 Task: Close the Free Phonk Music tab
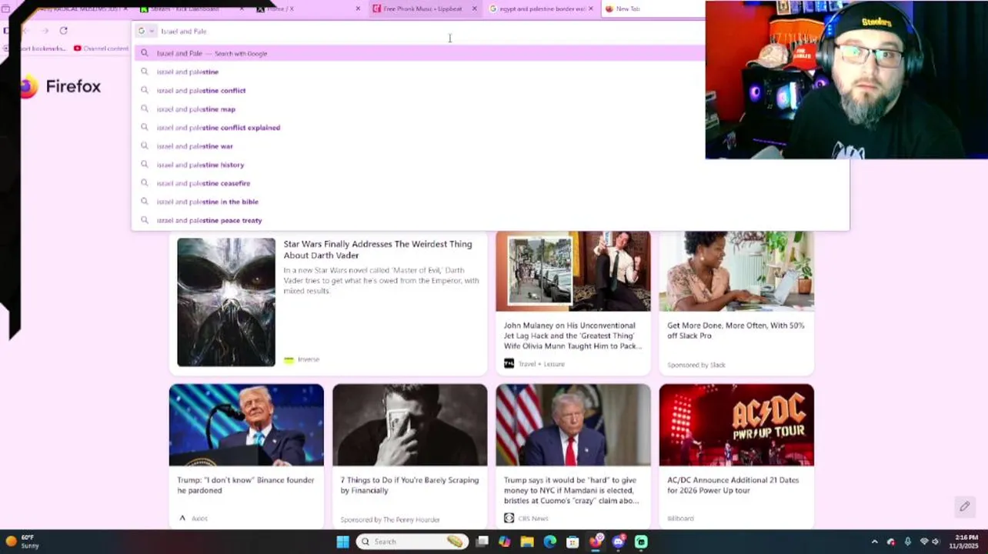[x=474, y=8]
